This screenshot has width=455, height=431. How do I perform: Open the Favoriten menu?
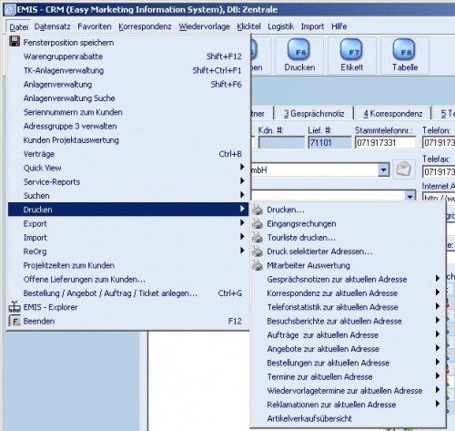(95, 26)
